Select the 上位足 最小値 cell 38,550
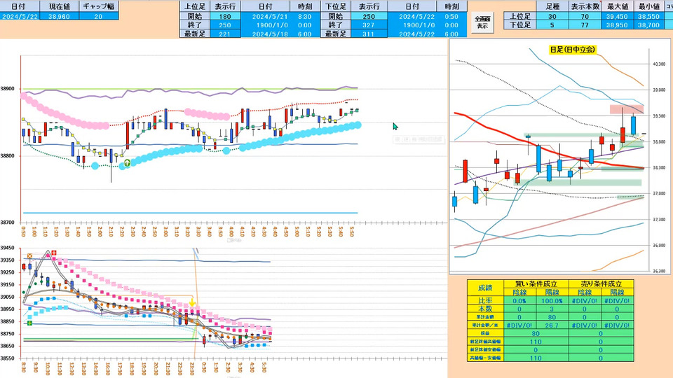This screenshot has width=673, height=378. 649,16
